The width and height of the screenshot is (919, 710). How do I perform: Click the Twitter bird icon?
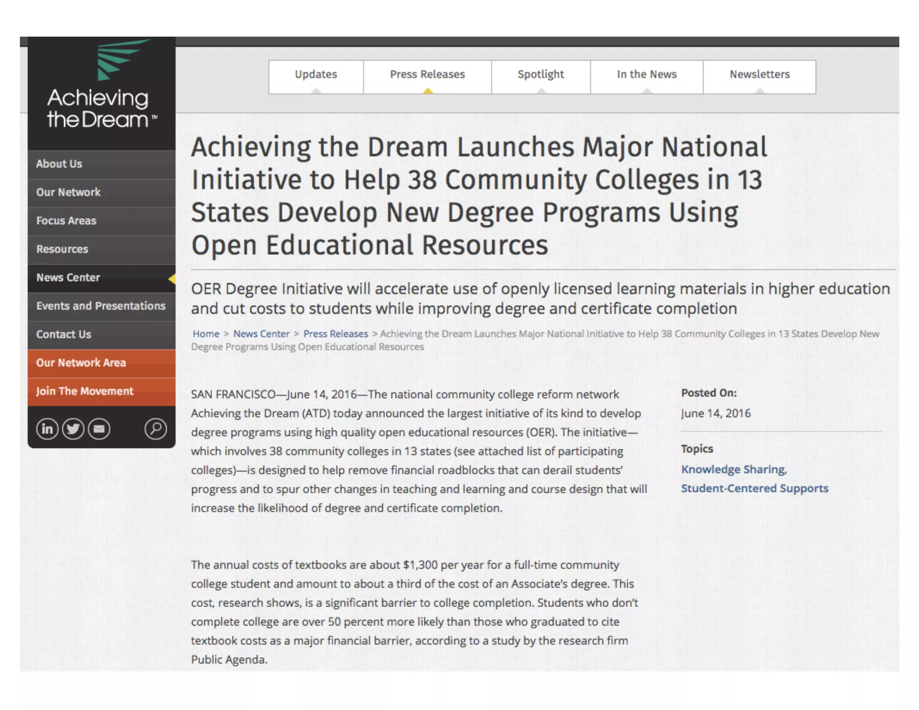pyautogui.click(x=73, y=429)
